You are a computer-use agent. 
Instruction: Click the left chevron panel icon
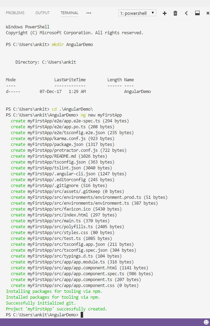(186, 13)
